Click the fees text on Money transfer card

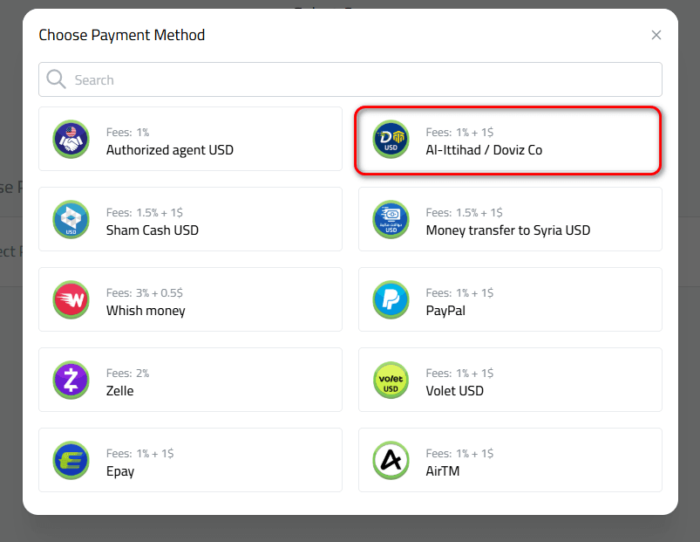point(465,213)
